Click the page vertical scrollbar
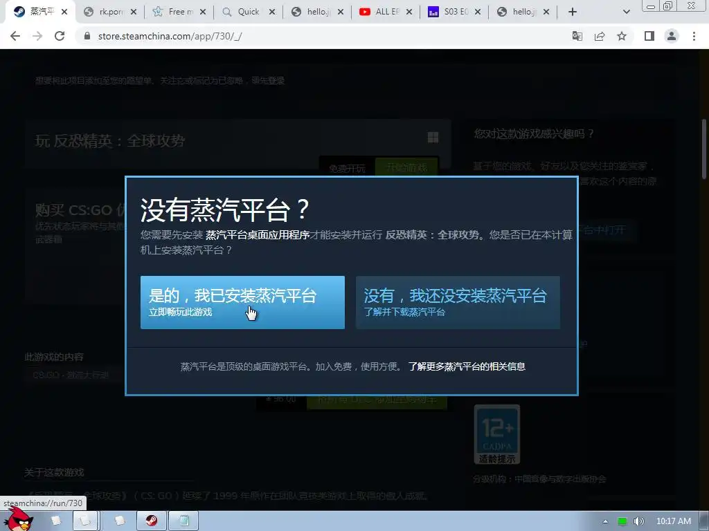The height and width of the screenshot is (531, 709). pos(704,149)
